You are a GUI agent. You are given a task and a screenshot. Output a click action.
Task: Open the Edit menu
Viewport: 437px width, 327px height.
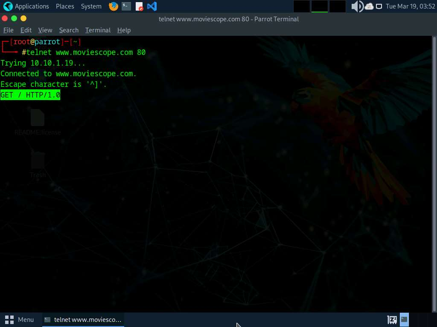coord(26,30)
